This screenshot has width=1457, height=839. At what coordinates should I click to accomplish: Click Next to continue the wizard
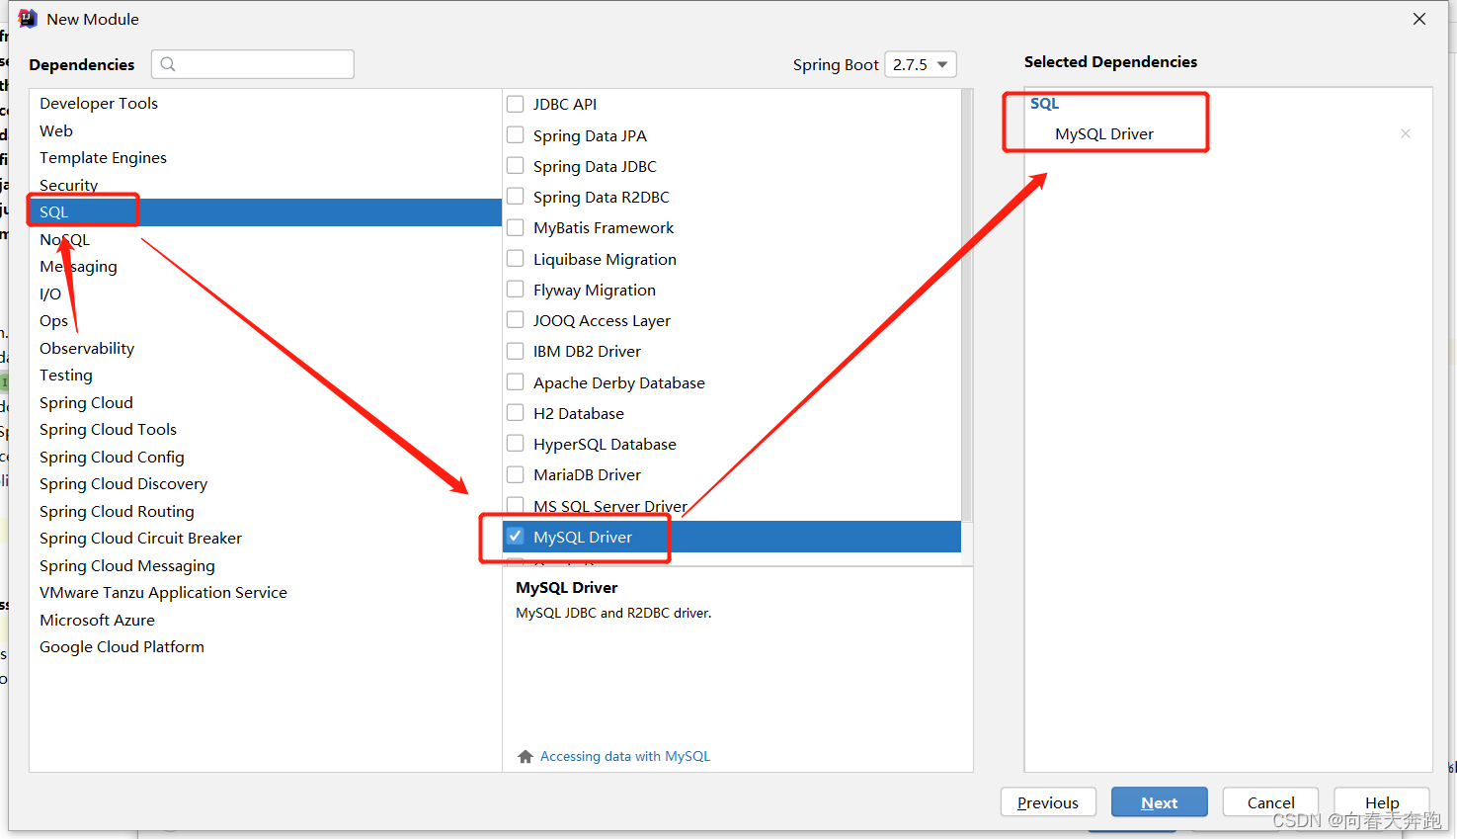click(x=1160, y=802)
